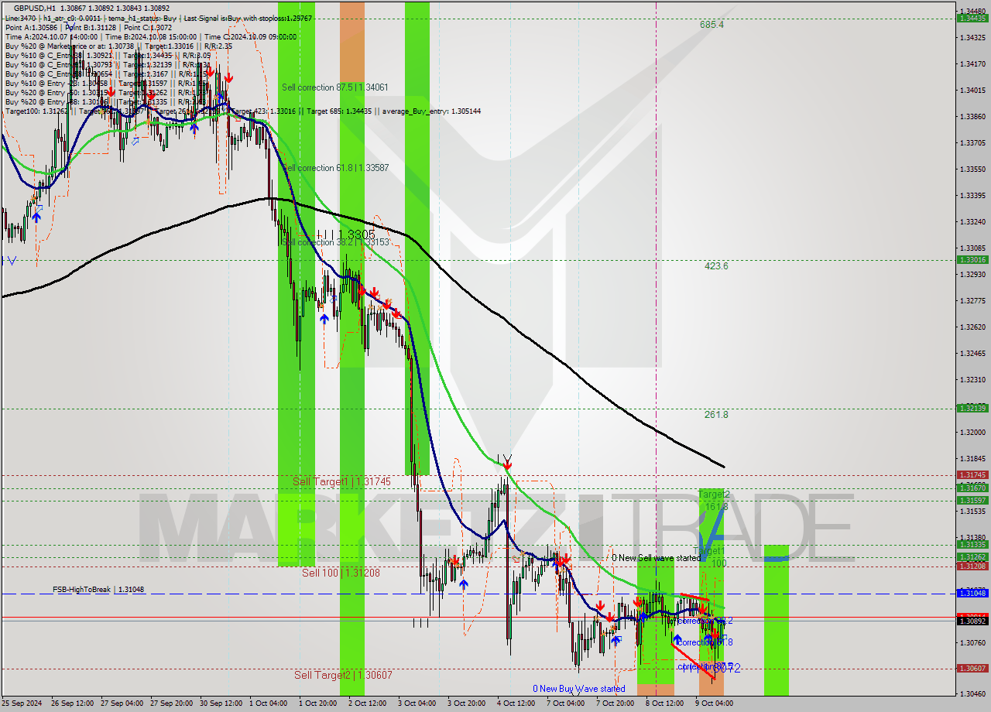Click the '7 Oct 20:00' time axis label
The width and height of the screenshot is (991, 712).
(x=614, y=703)
